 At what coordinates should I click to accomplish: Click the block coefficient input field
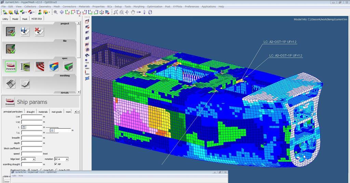[32, 149]
